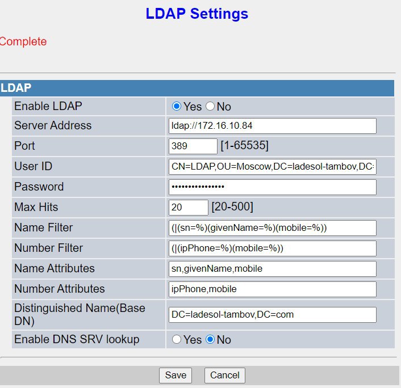Select Yes for Enable LDAP

(177, 106)
